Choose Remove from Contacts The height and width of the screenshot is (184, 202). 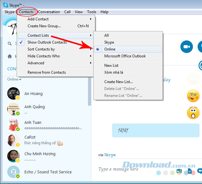coord(55,72)
